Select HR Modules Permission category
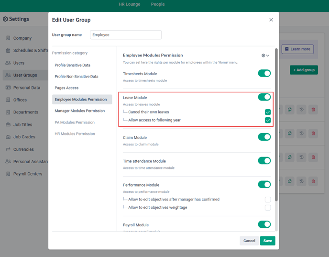This screenshot has width=329, height=257. coord(75,134)
